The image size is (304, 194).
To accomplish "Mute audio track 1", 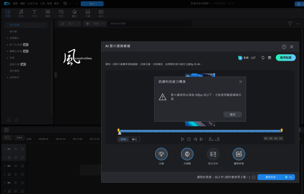I will pos(16,157).
